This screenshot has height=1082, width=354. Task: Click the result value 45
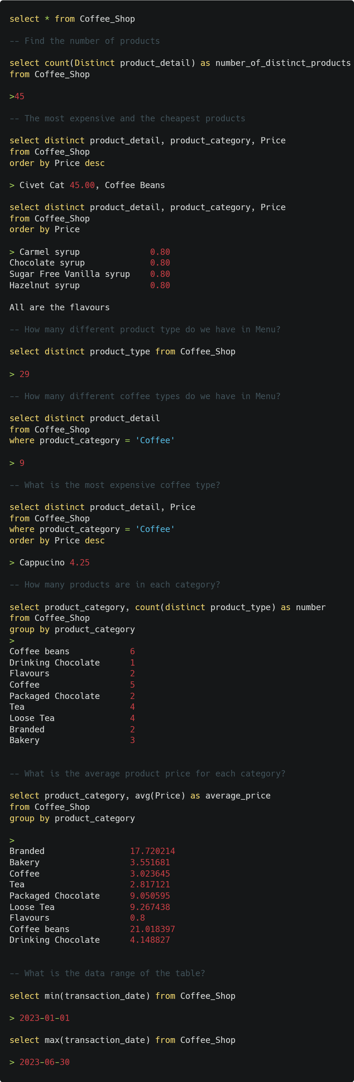click(x=19, y=97)
